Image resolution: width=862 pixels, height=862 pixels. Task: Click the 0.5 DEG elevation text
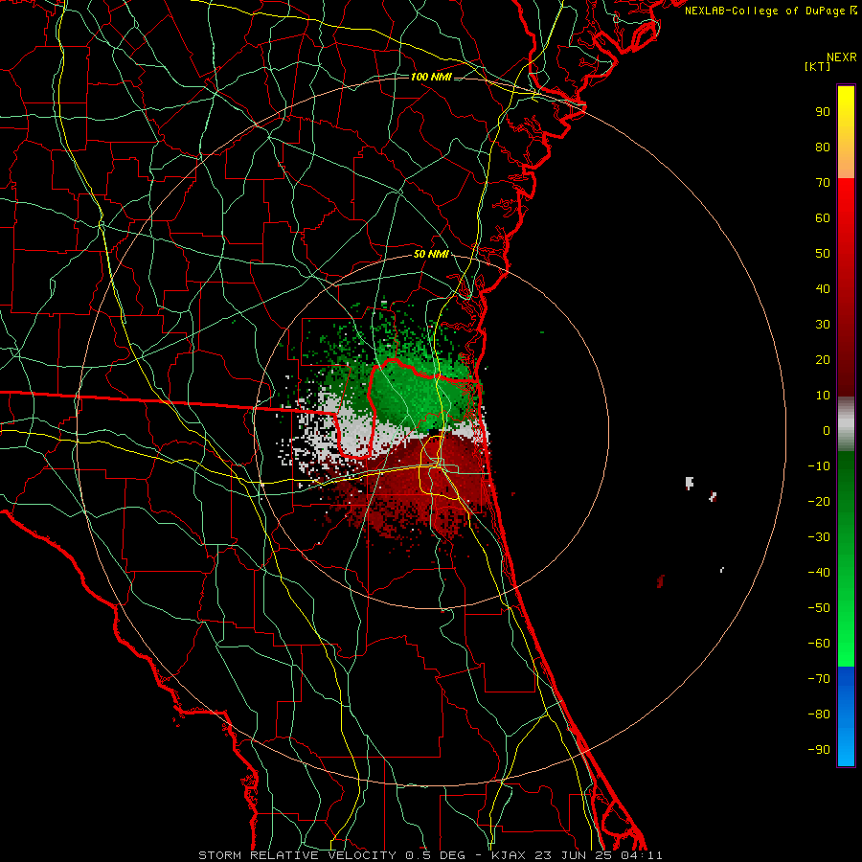point(435,855)
